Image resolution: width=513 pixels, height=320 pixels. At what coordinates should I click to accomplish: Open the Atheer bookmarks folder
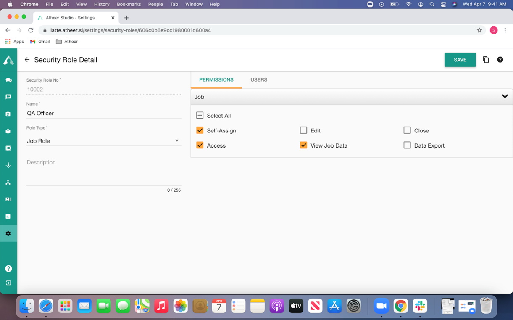click(x=67, y=42)
